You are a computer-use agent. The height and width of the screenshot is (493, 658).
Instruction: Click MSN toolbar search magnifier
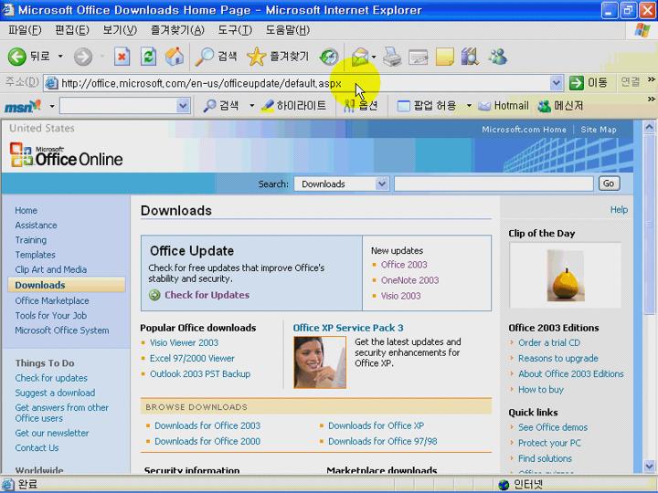pos(209,106)
